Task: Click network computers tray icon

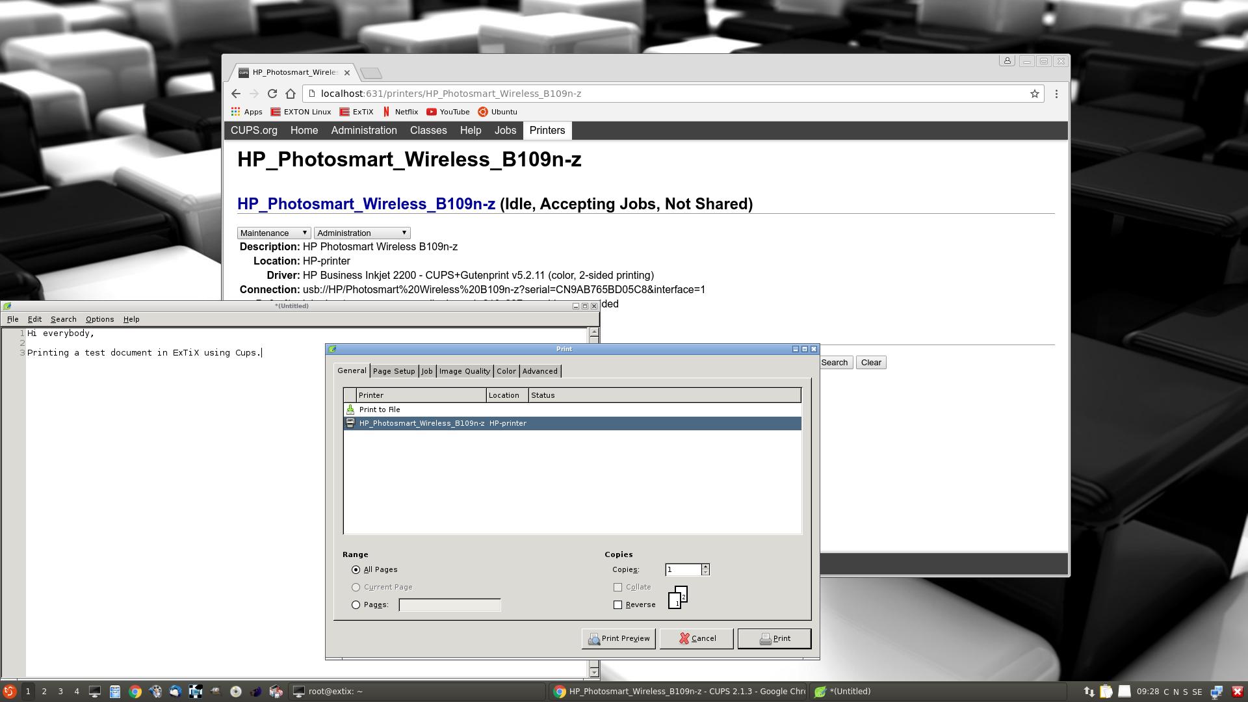Action: click(x=1217, y=692)
